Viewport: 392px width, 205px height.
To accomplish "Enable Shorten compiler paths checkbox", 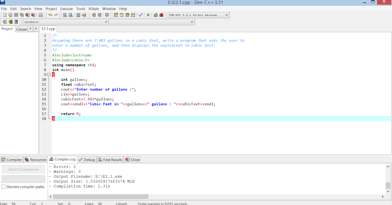I will (x=4, y=187).
